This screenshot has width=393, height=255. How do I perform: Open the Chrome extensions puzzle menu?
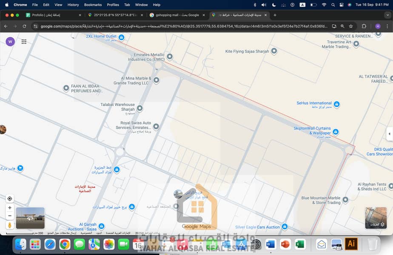point(364,26)
